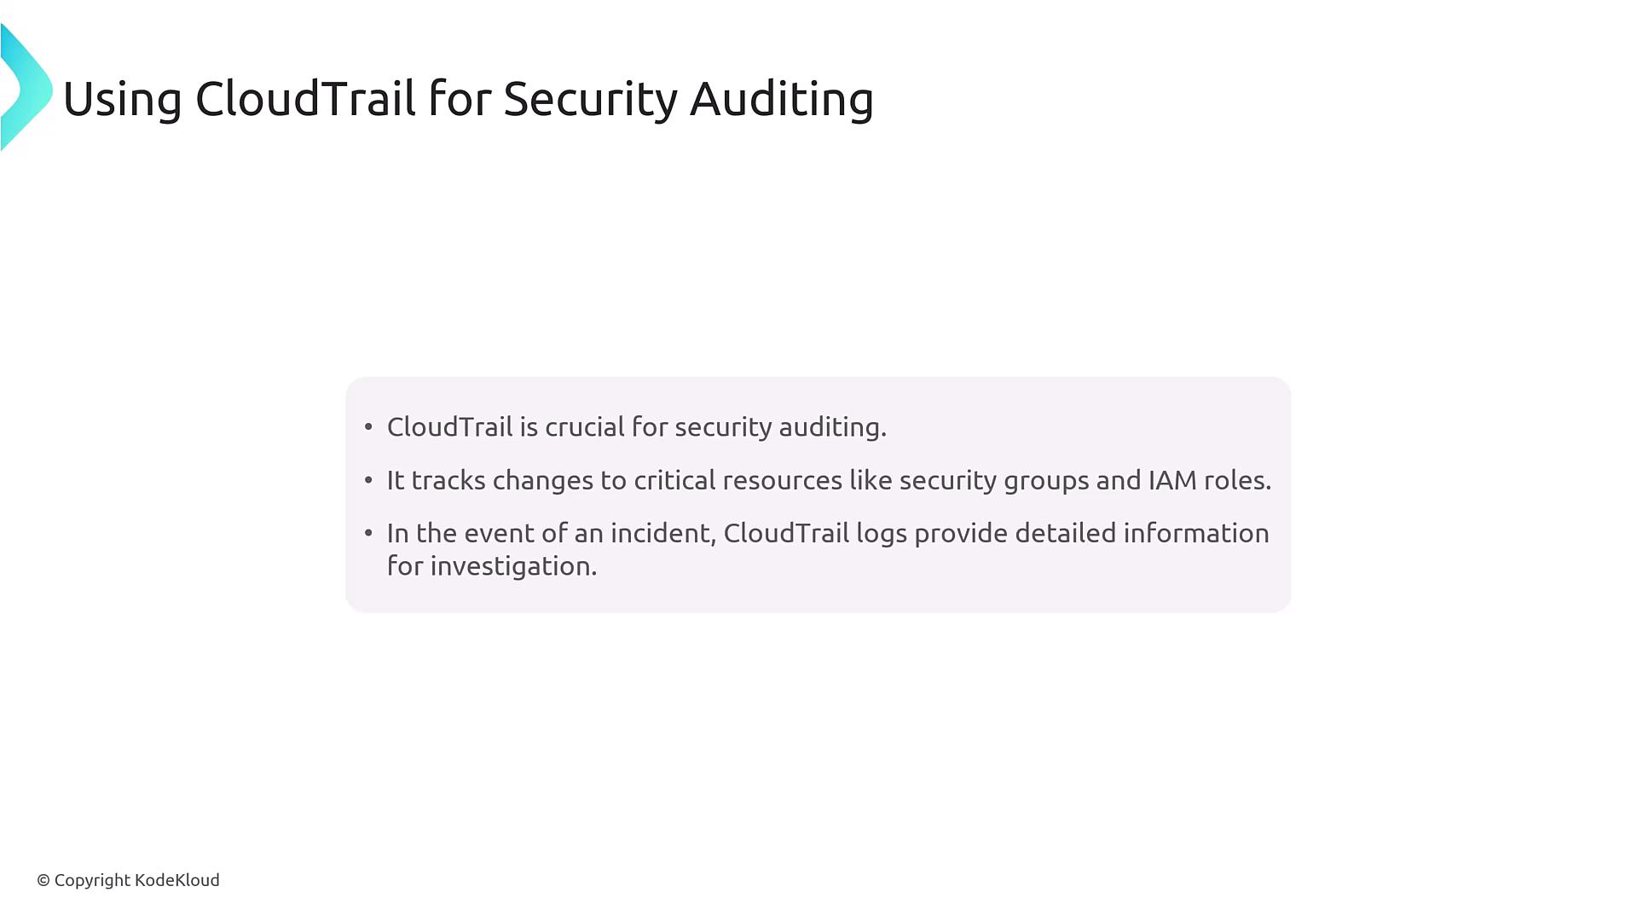Click the word "Auditing" in the title

point(781,99)
